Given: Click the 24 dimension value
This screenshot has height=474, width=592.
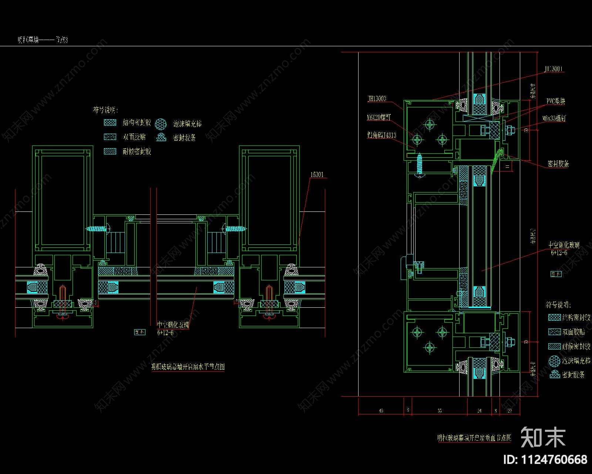Looking at the screenshot, I should [480, 410].
